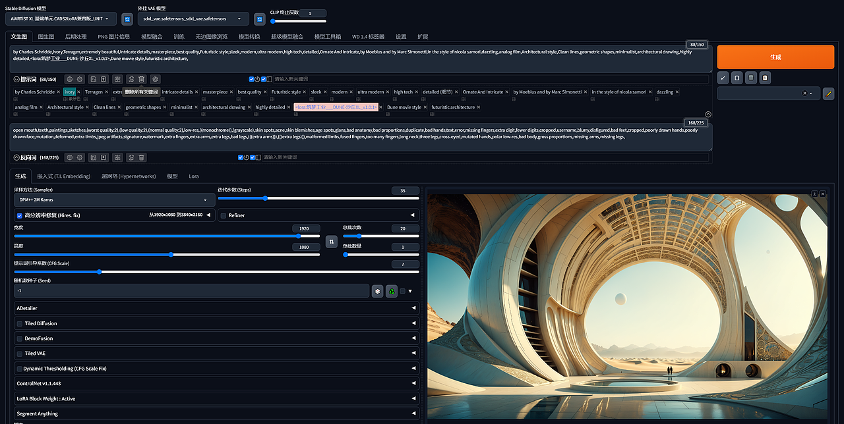Open the 无边图像浏览 tab
844x424 pixels.
(211, 37)
